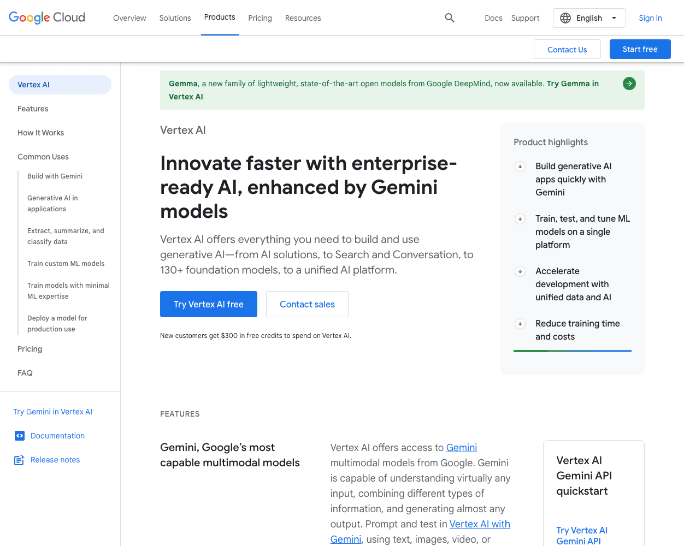Click the Product highlights progress bar
The height and width of the screenshot is (546, 684).
(x=573, y=351)
